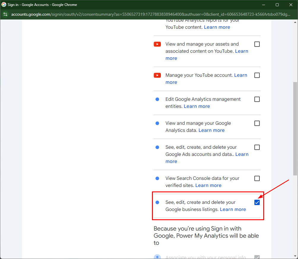Click the blue dot beside Search Console permission
This screenshot has height=259, width=298.
[157, 178]
